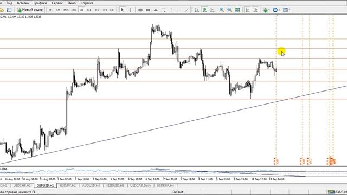Click the zoom out magnifier icon
The height and width of the screenshot is (195, 347).
(x=230, y=10)
